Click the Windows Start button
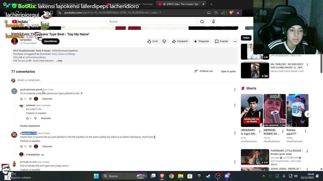This screenshot has height=181, width=323. 96,176
